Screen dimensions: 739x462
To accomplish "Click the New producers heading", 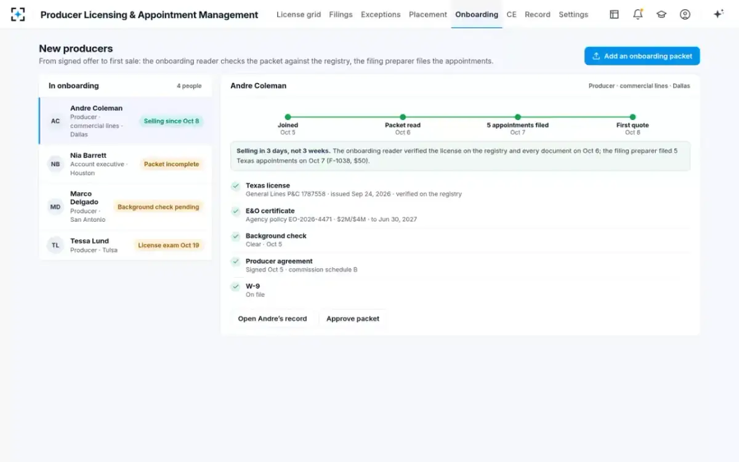I will tap(76, 49).
